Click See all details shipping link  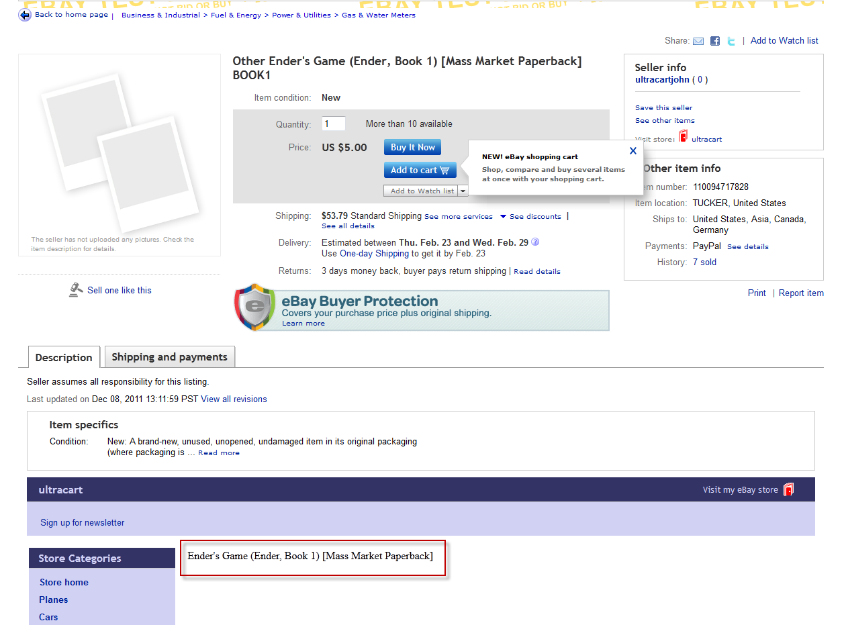[x=348, y=226]
